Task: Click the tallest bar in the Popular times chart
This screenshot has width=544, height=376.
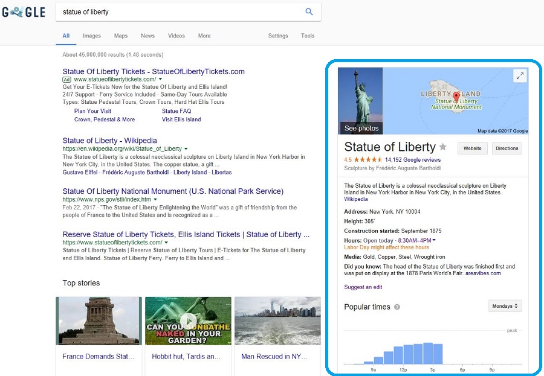Action: tap(428, 354)
